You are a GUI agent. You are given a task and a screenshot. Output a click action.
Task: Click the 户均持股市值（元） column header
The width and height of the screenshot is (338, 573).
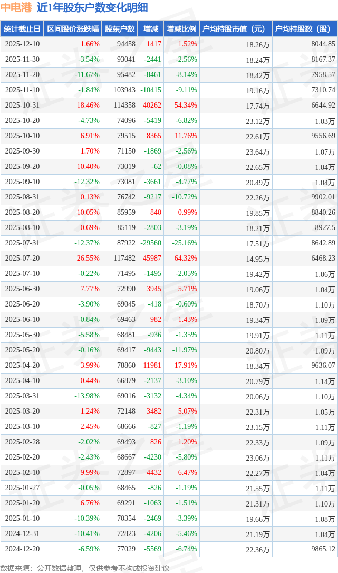coord(236,29)
